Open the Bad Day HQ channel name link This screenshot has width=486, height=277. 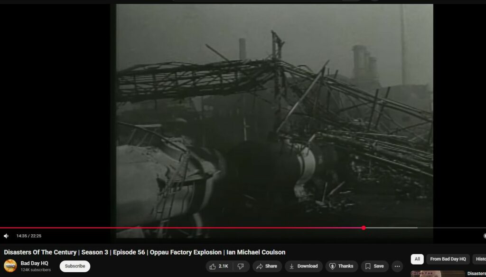click(34, 263)
